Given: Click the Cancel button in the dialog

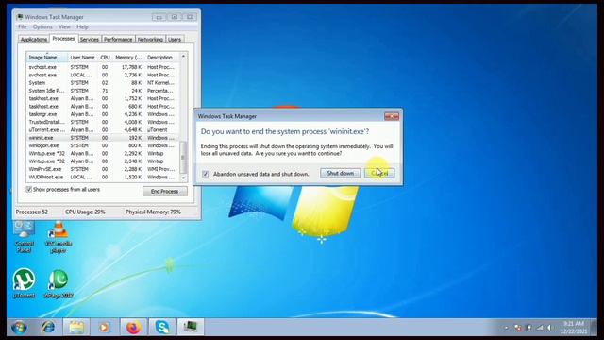Looking at the screenshot, I should click(379, 173).
